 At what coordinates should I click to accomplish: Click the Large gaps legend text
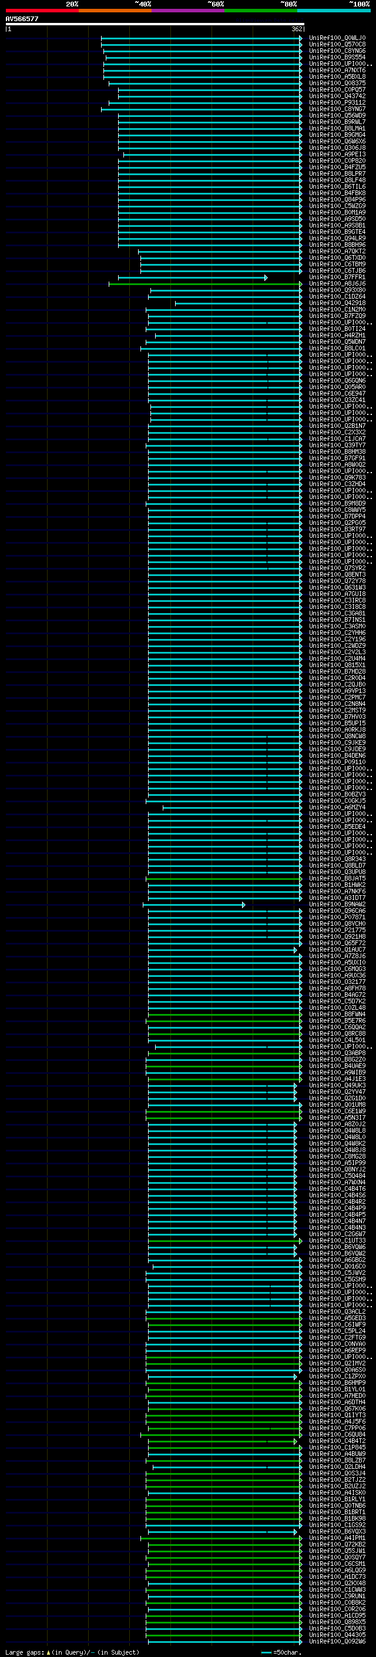pyautogui.click(x=72, y=1652)
